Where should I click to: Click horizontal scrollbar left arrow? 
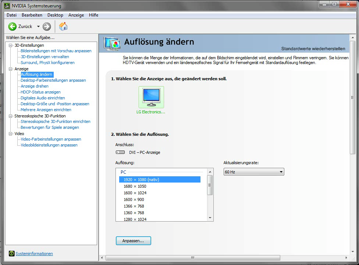point(102,258)
